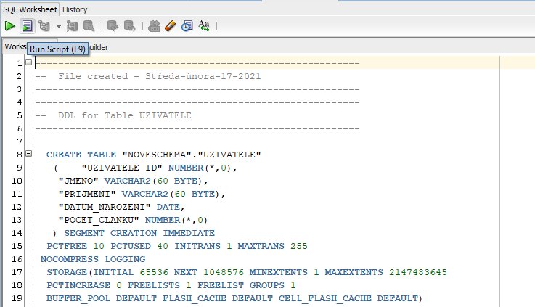This screenshot has width=535, height=307.
Task: Open the Explain Plan dropdown arrow
Action: pyautogui.click(x=58, y=26)
